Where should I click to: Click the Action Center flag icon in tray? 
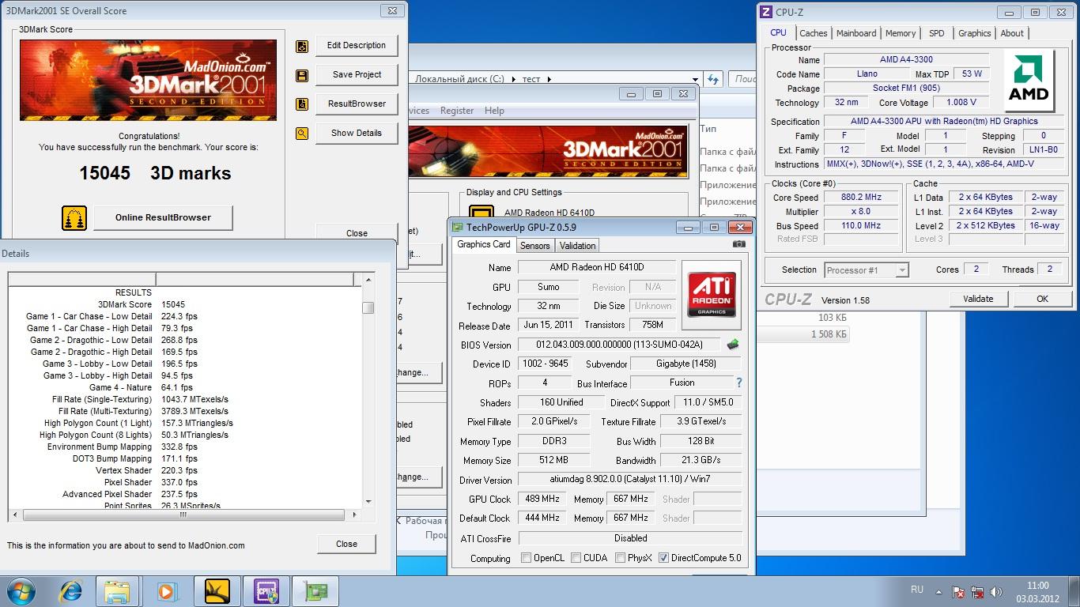[x=958, y=591]
